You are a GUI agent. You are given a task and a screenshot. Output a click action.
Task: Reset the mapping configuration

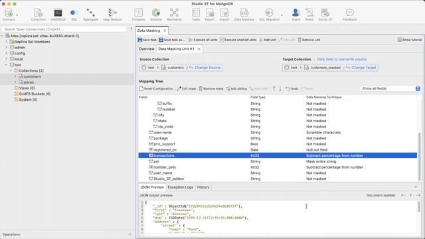[156, 88]
